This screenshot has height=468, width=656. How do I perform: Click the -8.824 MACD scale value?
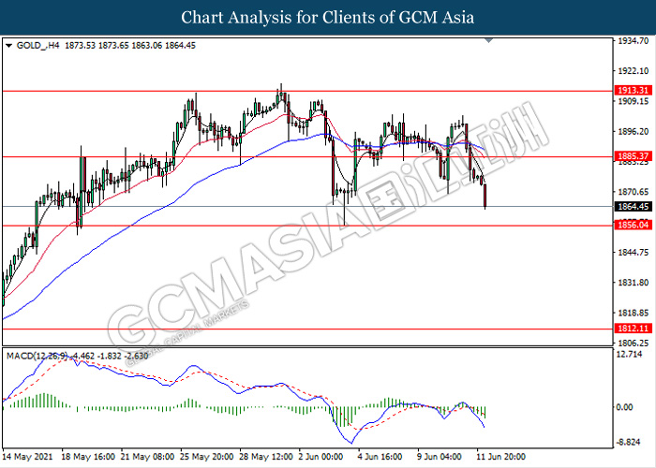(x=629, y=442)
